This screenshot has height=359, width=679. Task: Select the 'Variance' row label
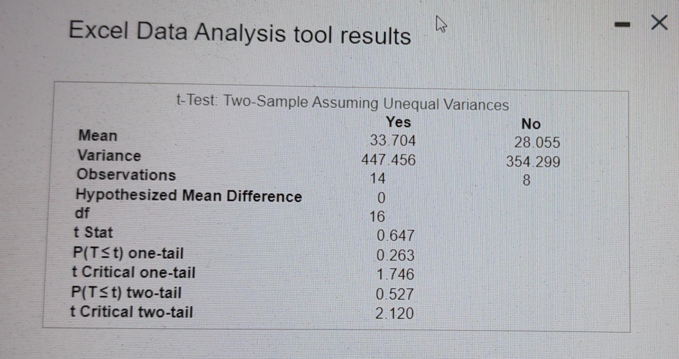tap(109, 156)
